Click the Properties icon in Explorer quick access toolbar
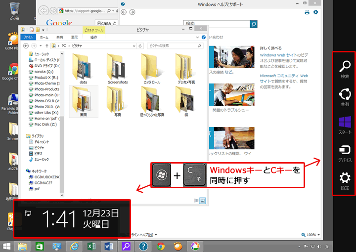Screen dimensions: 356x252 tap(32, 30)
